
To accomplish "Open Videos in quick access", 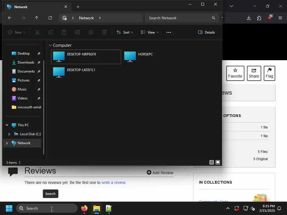I will [22, 98].
